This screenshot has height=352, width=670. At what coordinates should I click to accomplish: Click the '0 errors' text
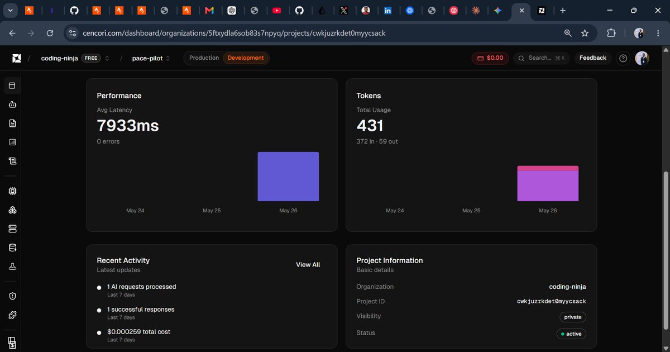[108, 142]
